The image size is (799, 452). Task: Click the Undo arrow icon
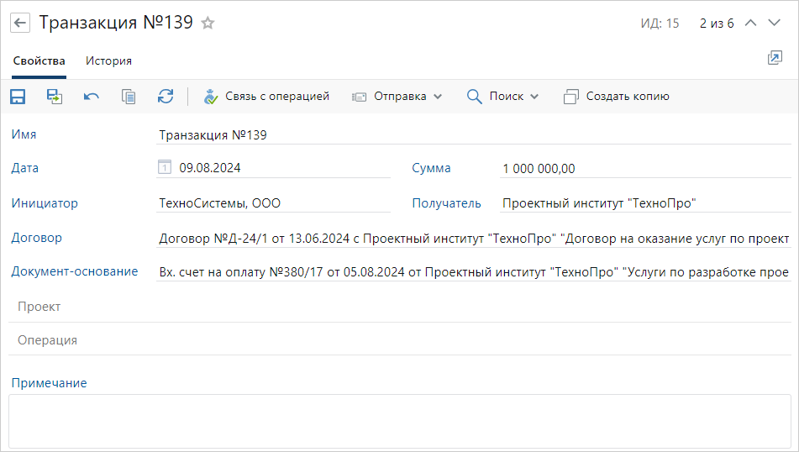click(92, 97)
